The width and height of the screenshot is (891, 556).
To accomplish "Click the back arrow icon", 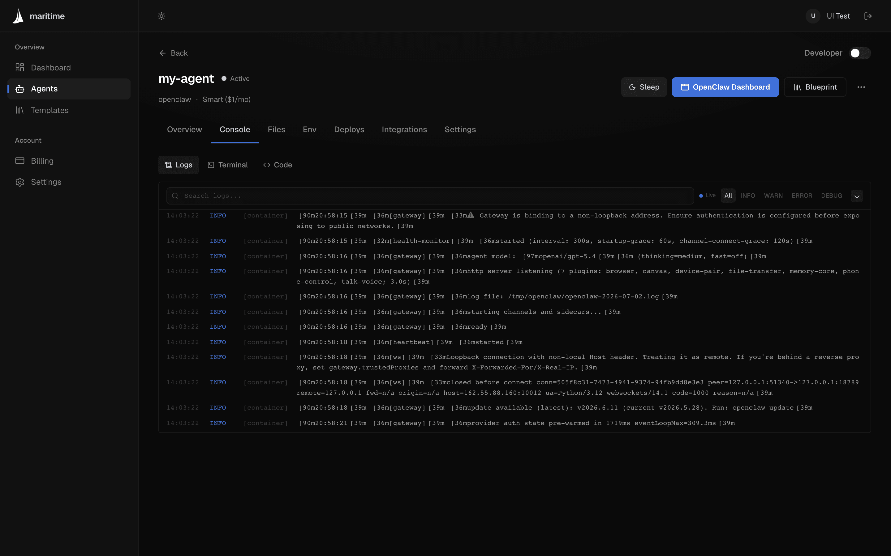I will [162, 53].
